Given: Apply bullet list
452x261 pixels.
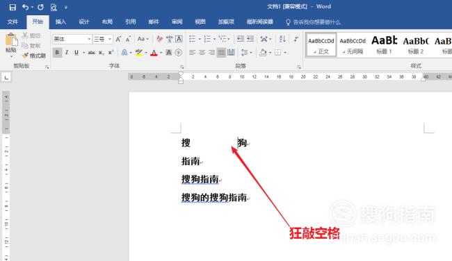Looking at the screenshot, I should click(192, 39).
